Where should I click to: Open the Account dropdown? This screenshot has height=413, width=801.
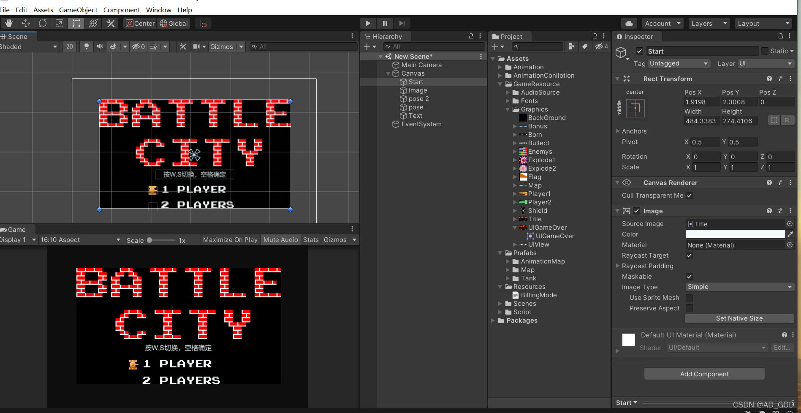tap(663, 23)
